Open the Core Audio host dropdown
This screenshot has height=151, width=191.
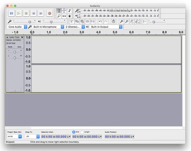[17, 27]
